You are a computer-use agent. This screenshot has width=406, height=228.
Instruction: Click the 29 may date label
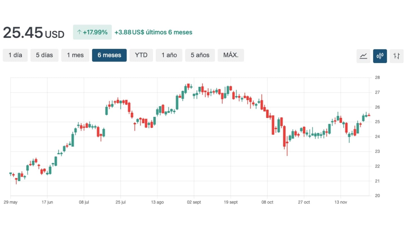coord(10,202)
